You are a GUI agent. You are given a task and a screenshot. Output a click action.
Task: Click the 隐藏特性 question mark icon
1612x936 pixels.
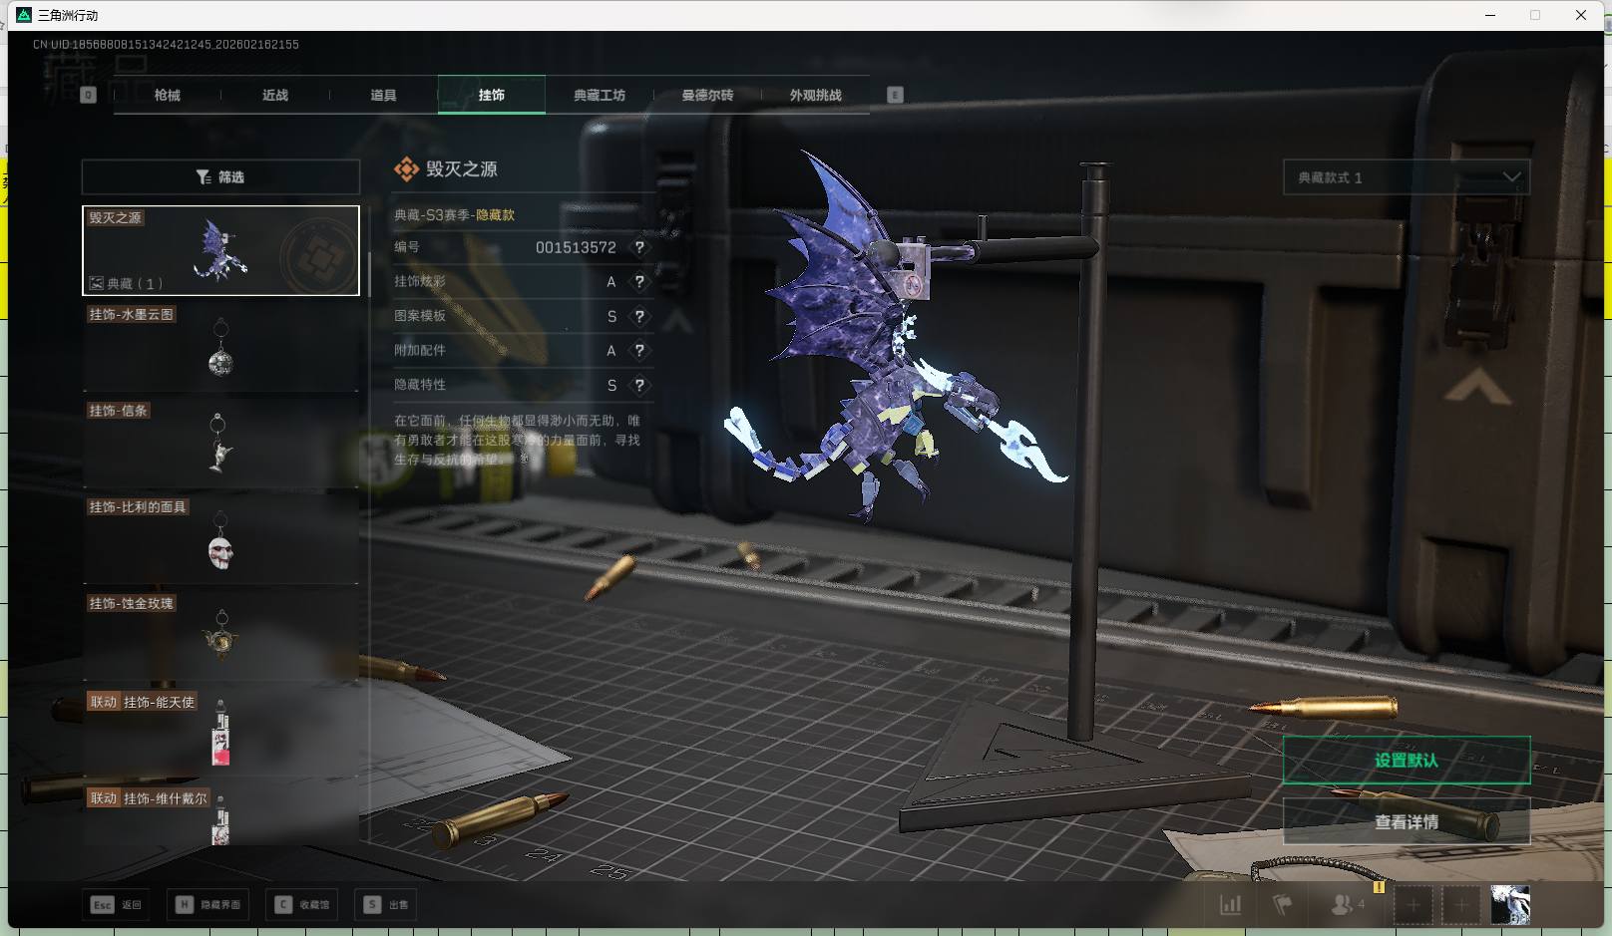coord(639,385)
